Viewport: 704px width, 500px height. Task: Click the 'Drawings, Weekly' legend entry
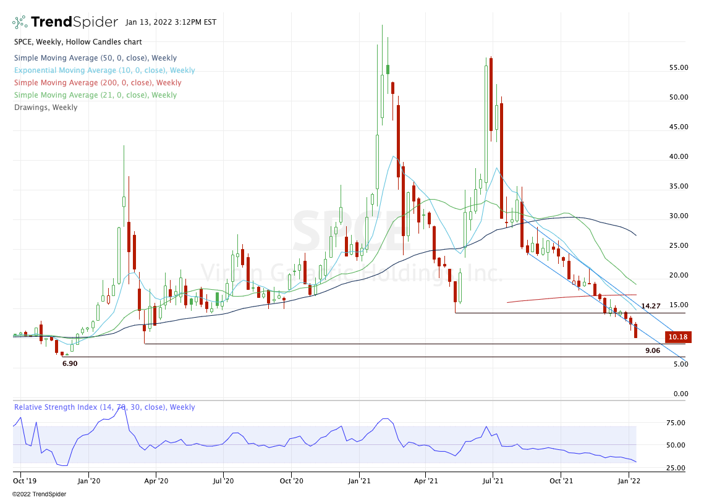coord(46,108)
